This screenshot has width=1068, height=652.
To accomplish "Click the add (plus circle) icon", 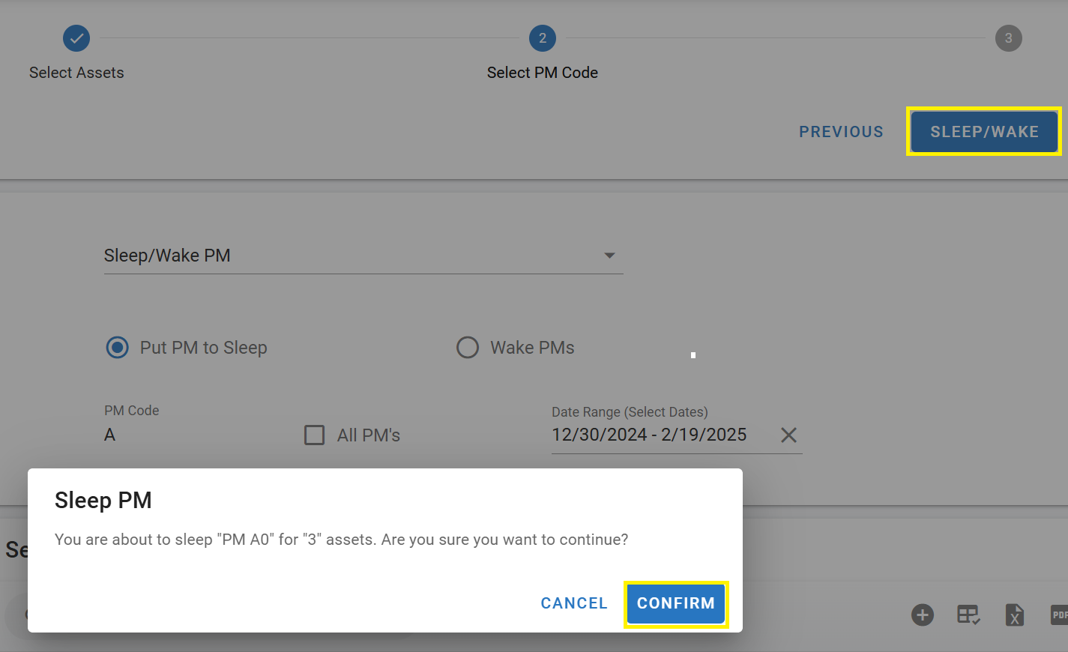I will click(922, 615).
